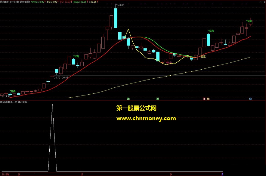266x176 pixels.
Task: Click the VAR2: 33.02 indicator value
Action: click(x=38, y=2)
